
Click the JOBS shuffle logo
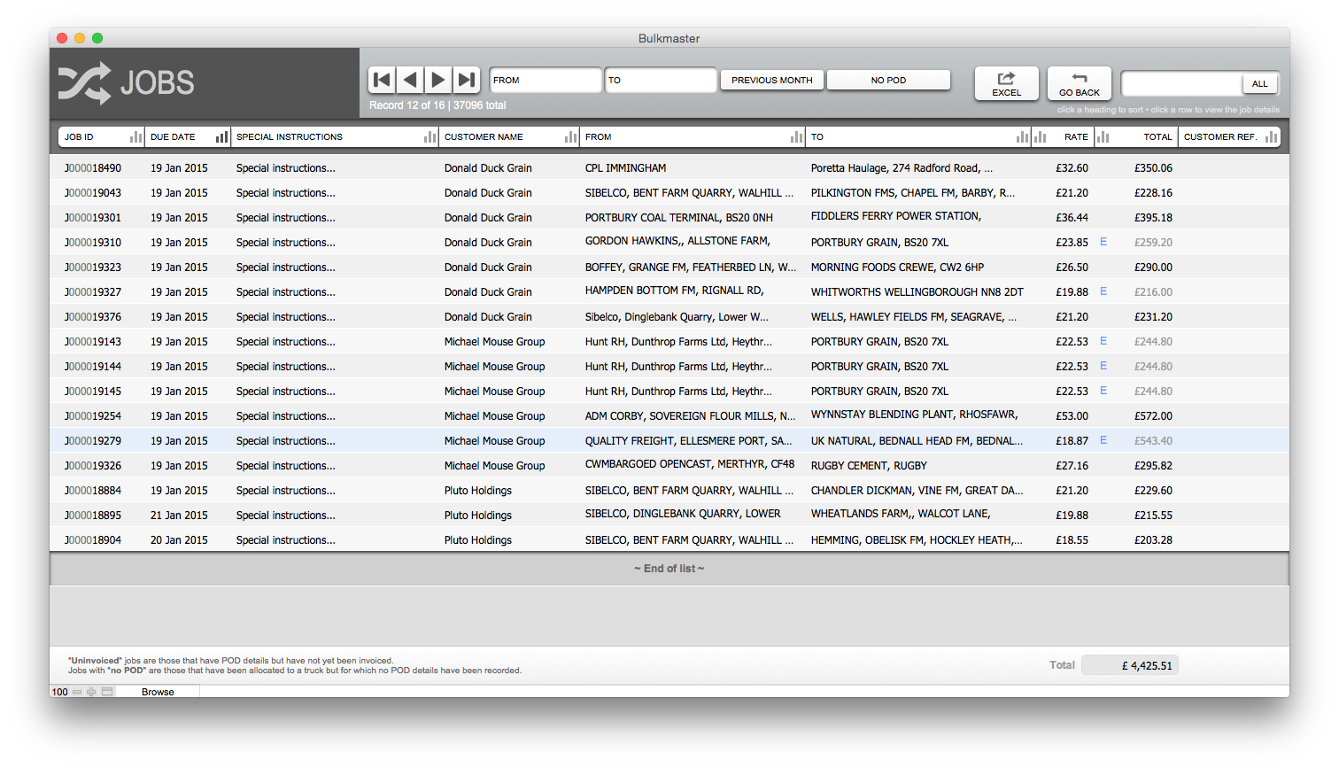coord(84,83)
